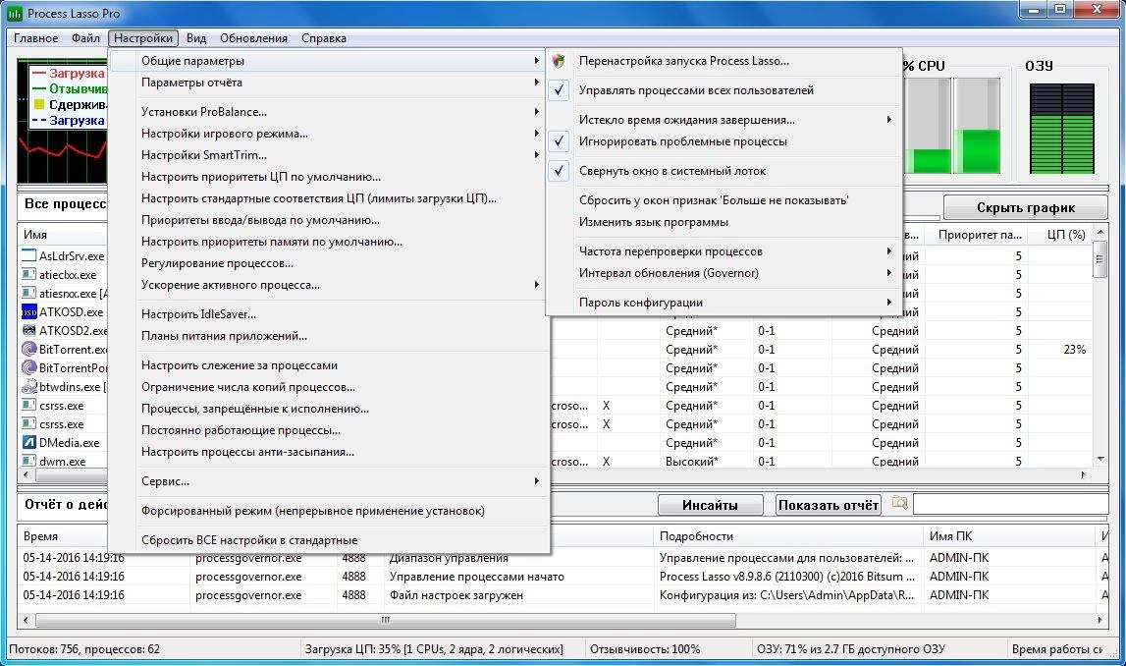1126x666 pixels.
Task: Click the Подробности column header
Action: click(787, 536)
